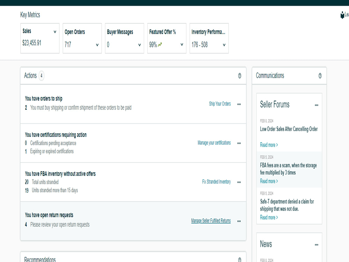The height and width of the screenshot is (262, 349).
Task: Click the Ship Your Orders link
Action: pyautogui.click(x=220, y=104)
